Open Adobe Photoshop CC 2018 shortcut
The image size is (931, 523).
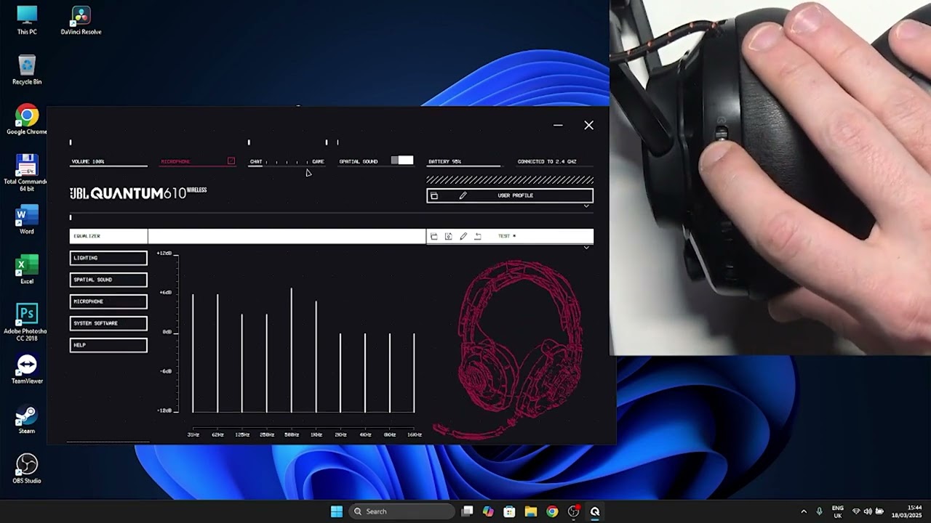click(x=27, y=323)
